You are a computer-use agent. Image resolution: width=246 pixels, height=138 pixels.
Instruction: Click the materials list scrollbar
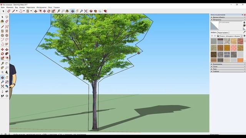click(x=245, y=50)
